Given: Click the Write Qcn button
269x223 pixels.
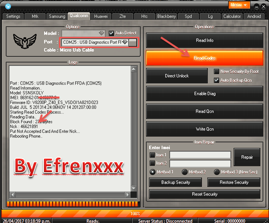Looking at the screenshot, I should point(204,129).
